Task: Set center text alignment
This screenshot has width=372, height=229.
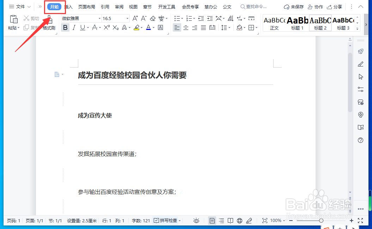Action: point(186,27)
